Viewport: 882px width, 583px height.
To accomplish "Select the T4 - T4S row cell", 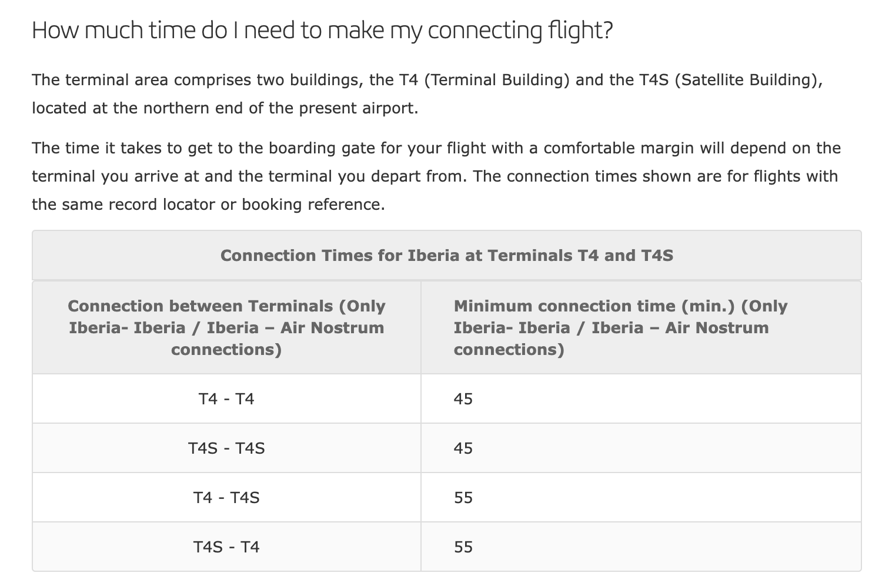I will click(226, 498).
